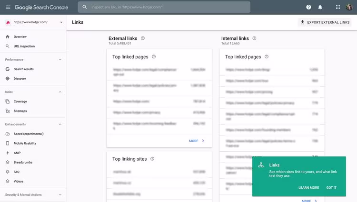Screen dimensions: 357x202
Task: Open the Help question mark icon
Action: [x=308, y=7]
